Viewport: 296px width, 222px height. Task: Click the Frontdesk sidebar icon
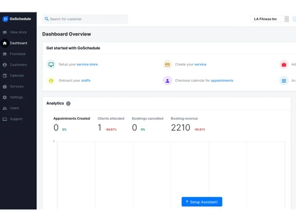(5, 54)
